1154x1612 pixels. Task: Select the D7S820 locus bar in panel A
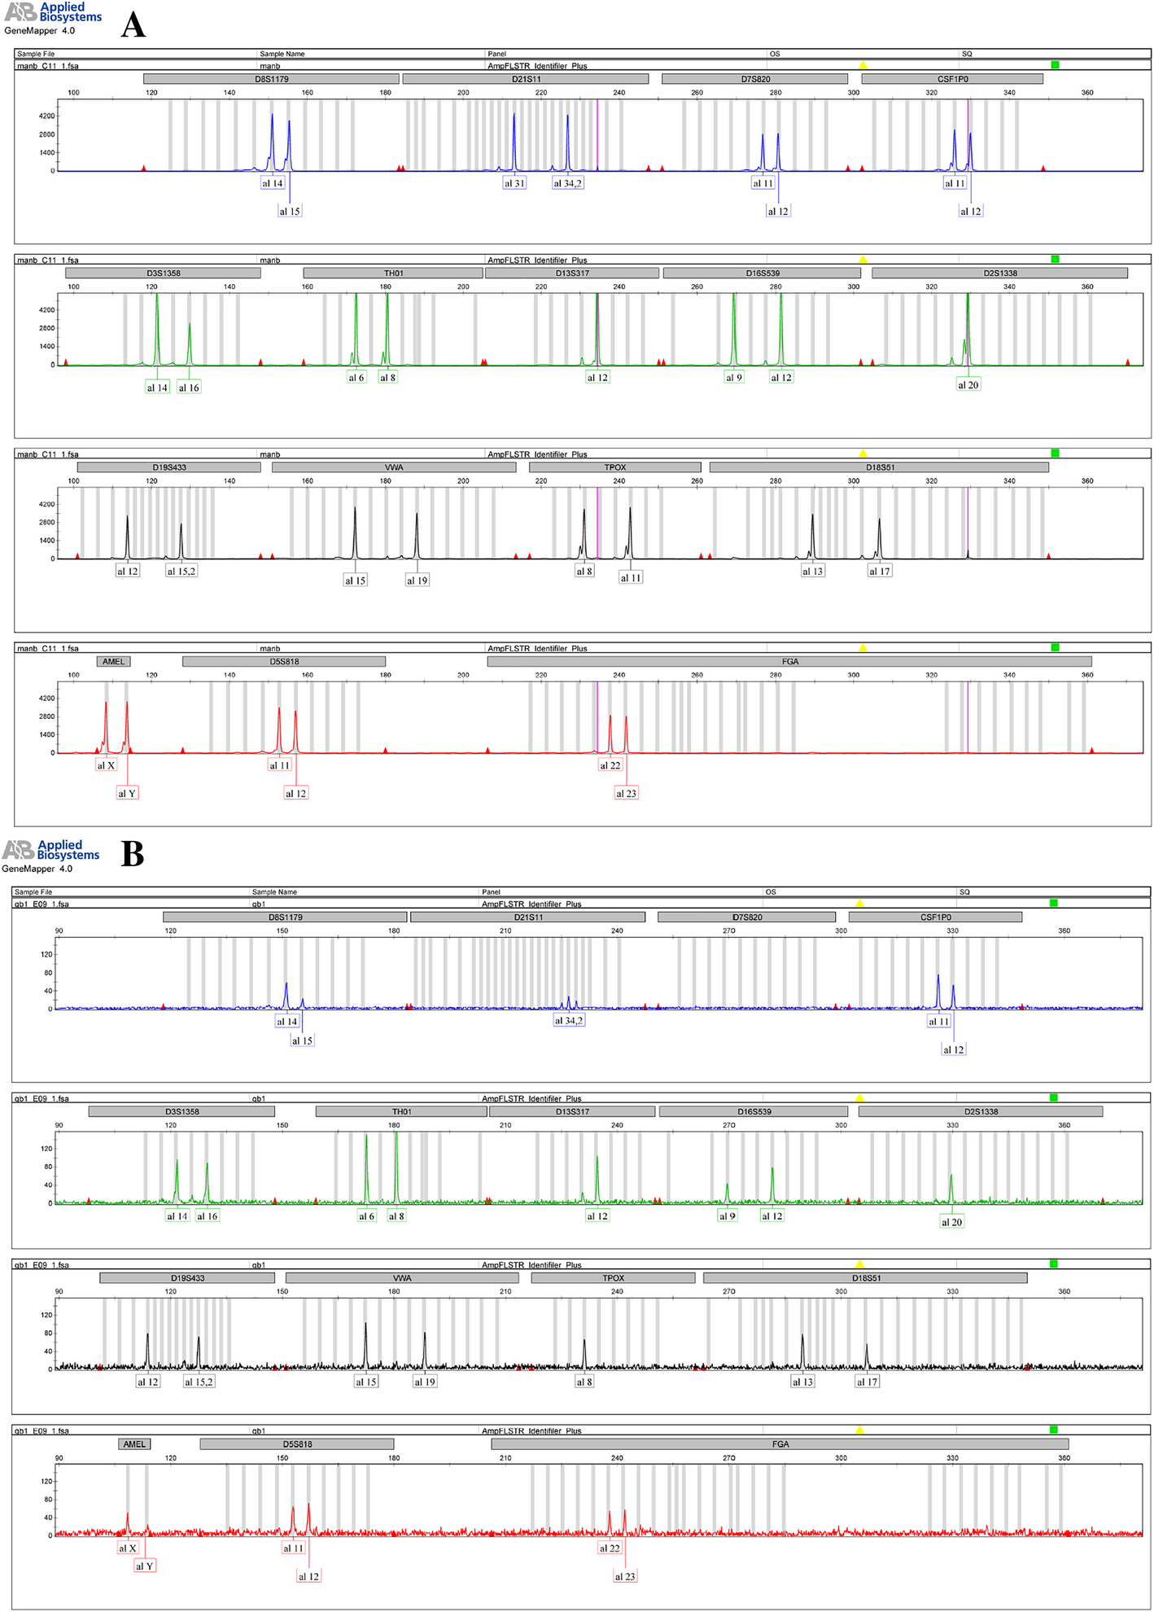[x=755, y=79]
